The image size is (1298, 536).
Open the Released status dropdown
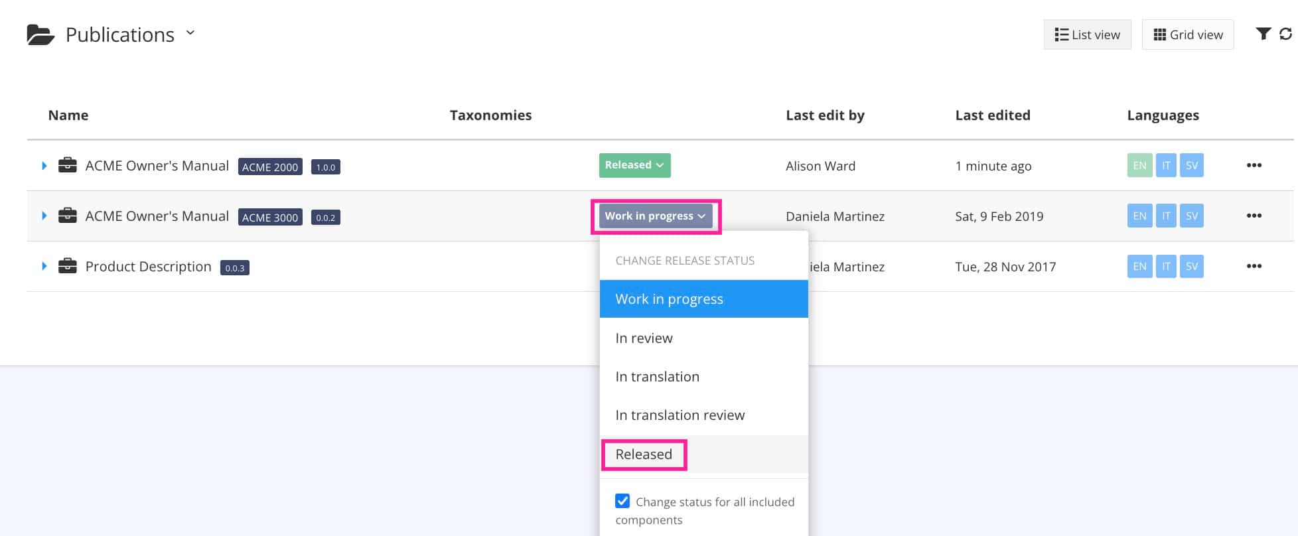(x=634, y=165)
